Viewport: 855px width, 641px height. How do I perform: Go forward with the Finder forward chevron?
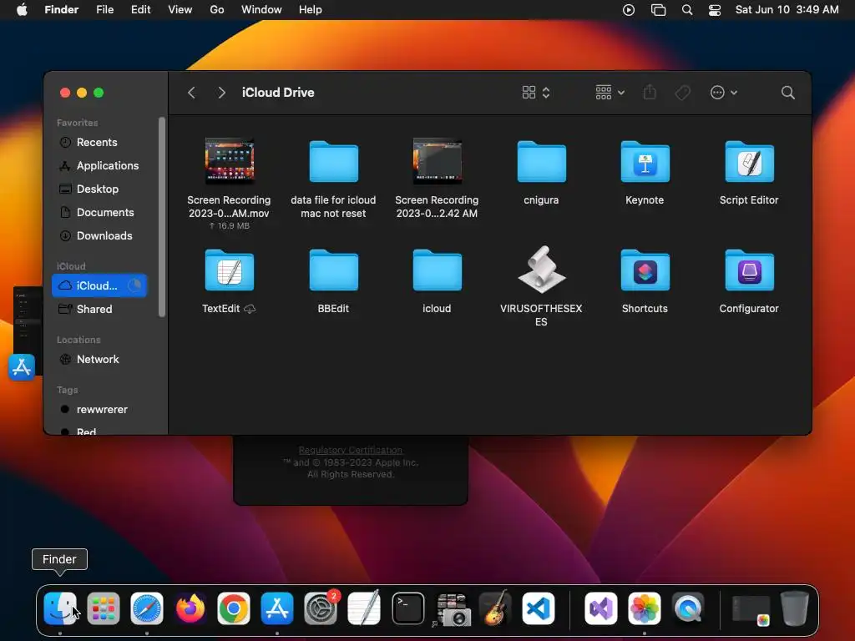point(221,93)
